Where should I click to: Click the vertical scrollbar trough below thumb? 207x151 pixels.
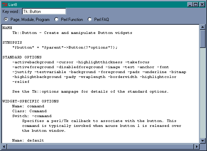pyautogui.click(x=202, y=93)
